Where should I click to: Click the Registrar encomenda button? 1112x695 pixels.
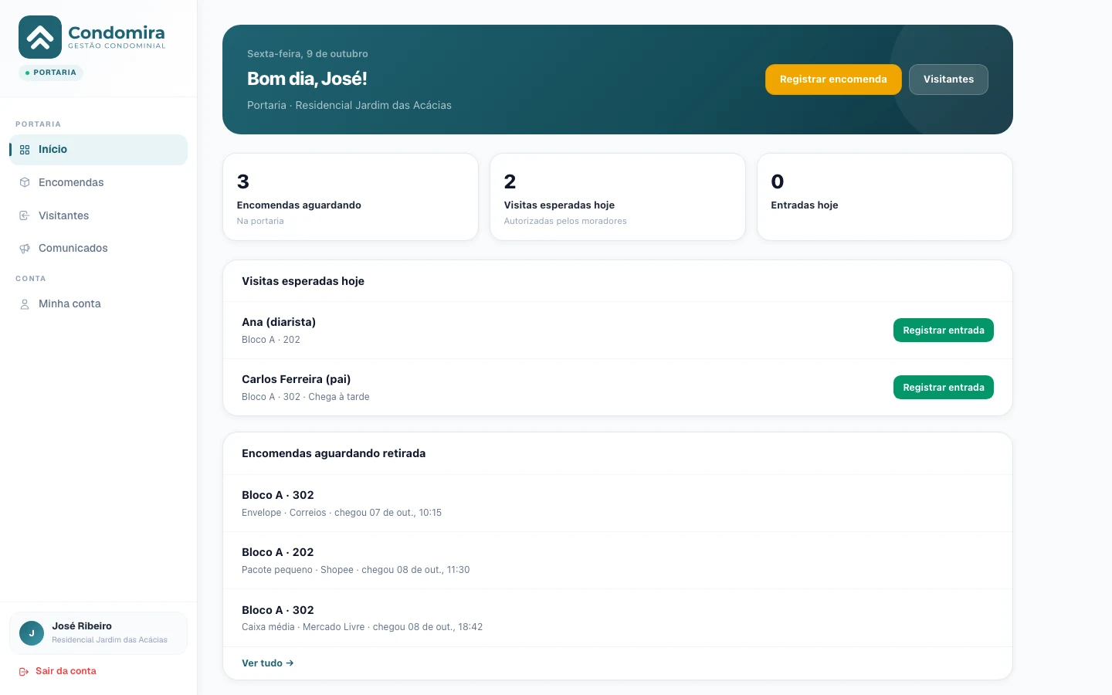click(833, 80)
